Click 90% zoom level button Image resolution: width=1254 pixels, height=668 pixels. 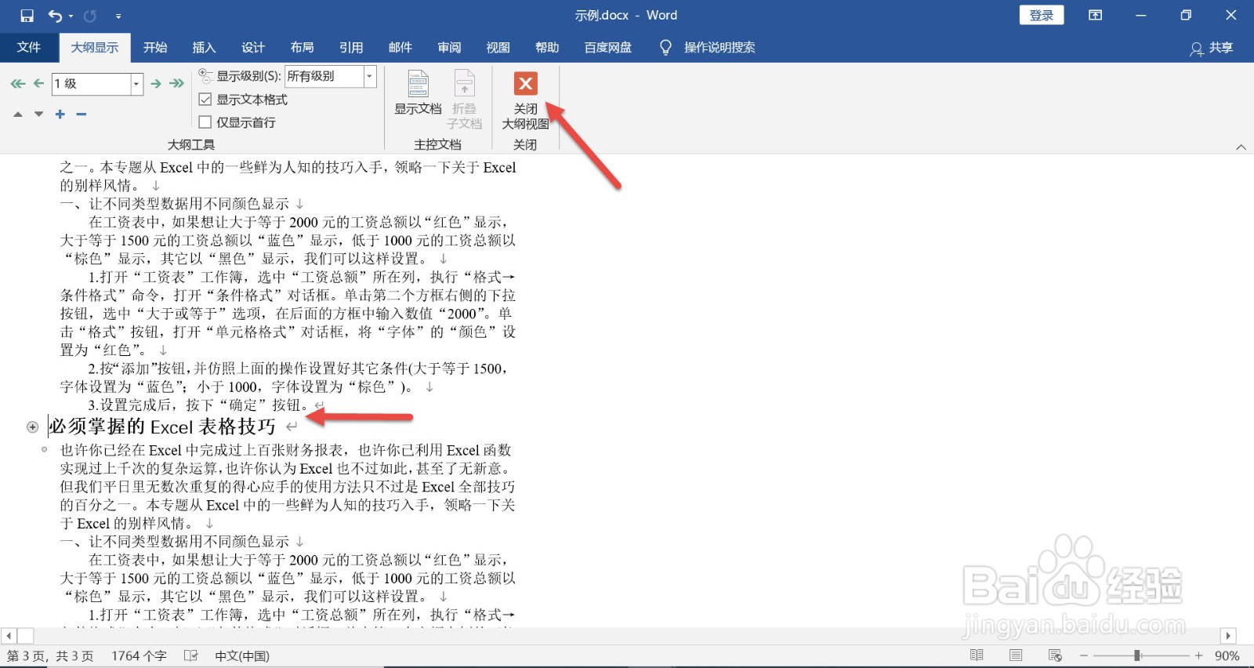click(x=1227, y=656)
